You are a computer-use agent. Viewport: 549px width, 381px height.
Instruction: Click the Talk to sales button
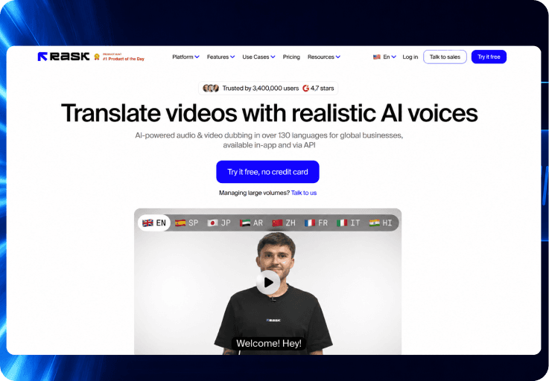tap(445, 57)
